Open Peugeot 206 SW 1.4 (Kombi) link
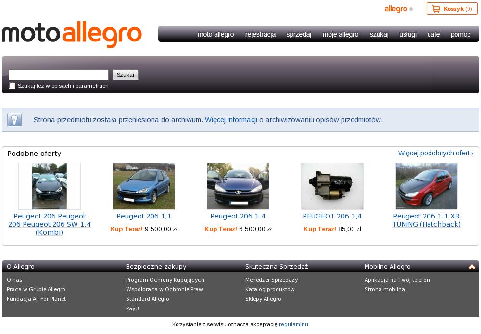481x334 pixels. click(50, 224)
